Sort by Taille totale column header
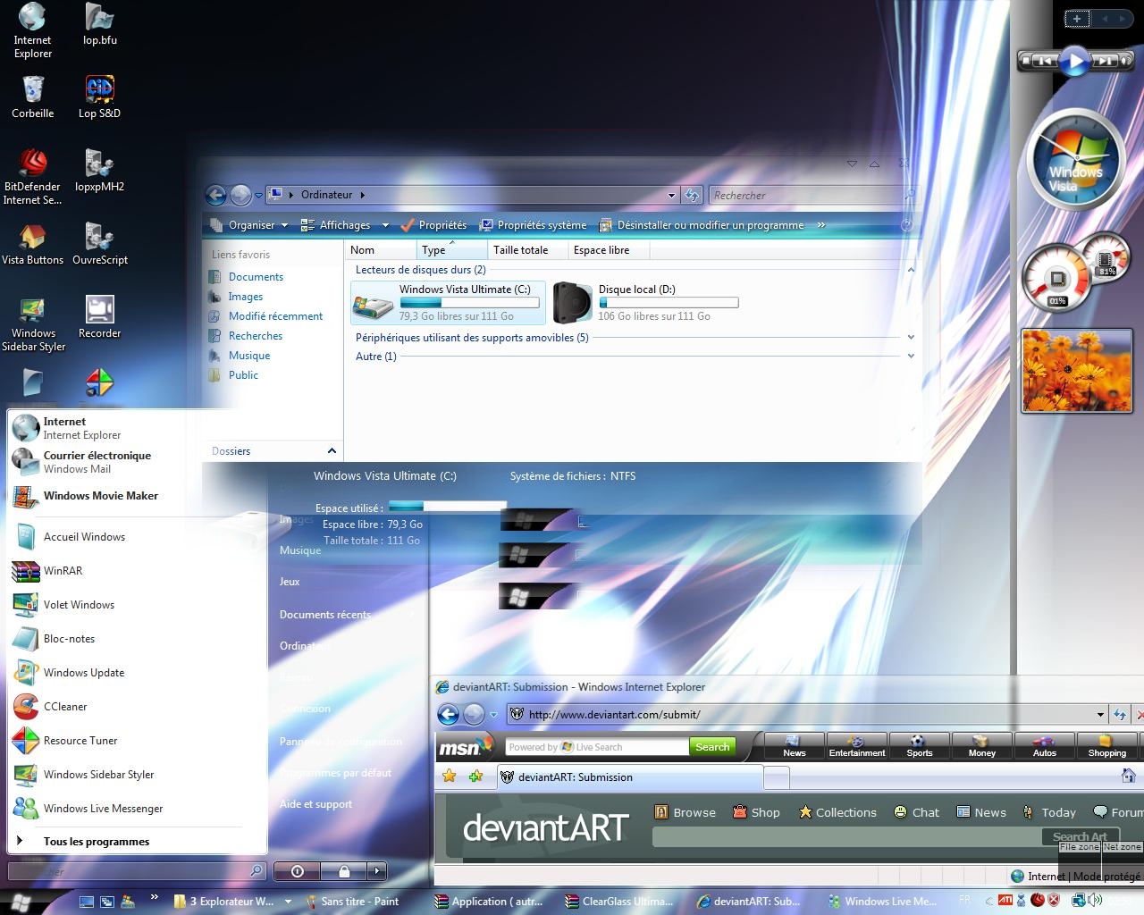 pos(528,250)
